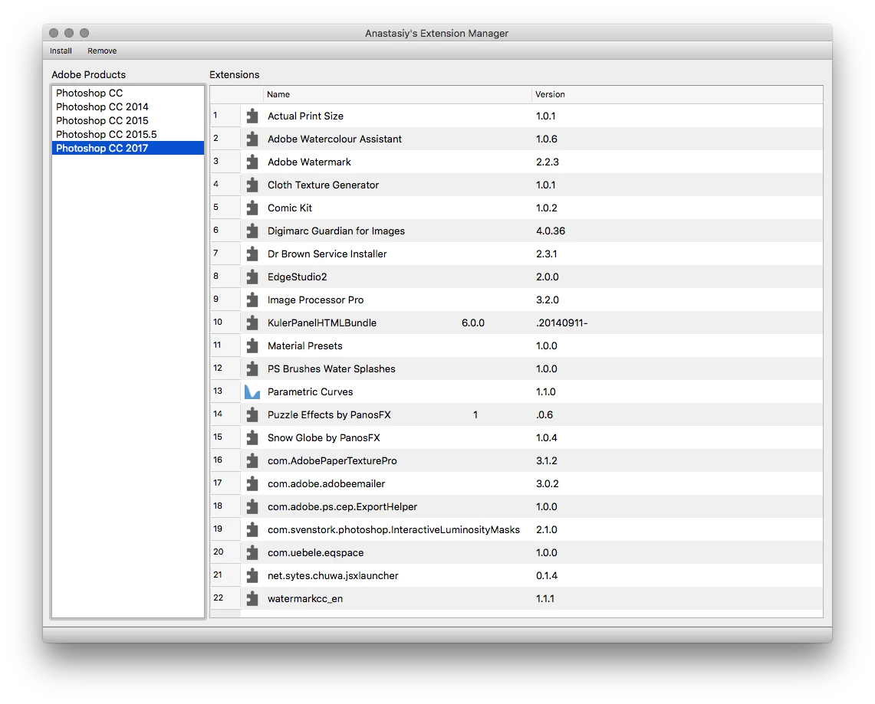Select the Puzzle Effects by PanosFX name

(329, 414)
